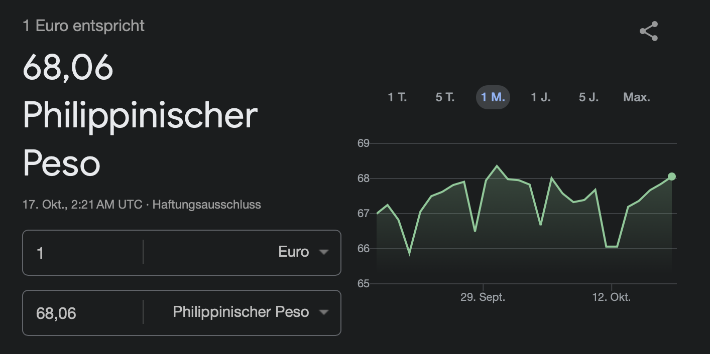The height and width of the screenshot is (354, 710).
Task: Open the Haftungsausschluss link
Action: [206, 205]
